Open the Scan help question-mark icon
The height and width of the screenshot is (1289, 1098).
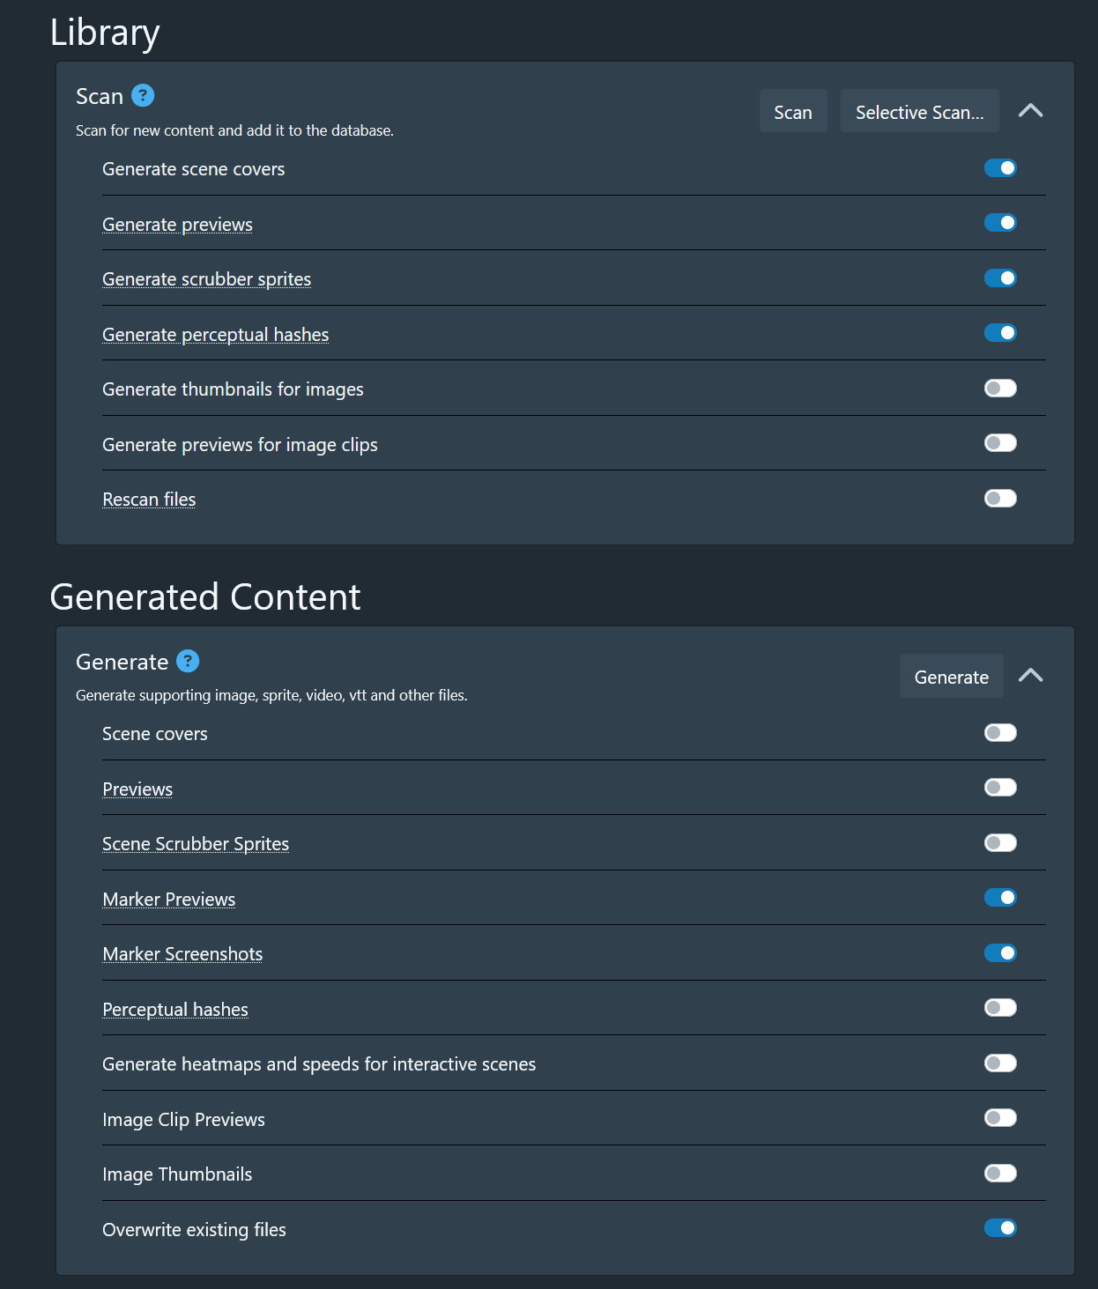coord(143,95)
